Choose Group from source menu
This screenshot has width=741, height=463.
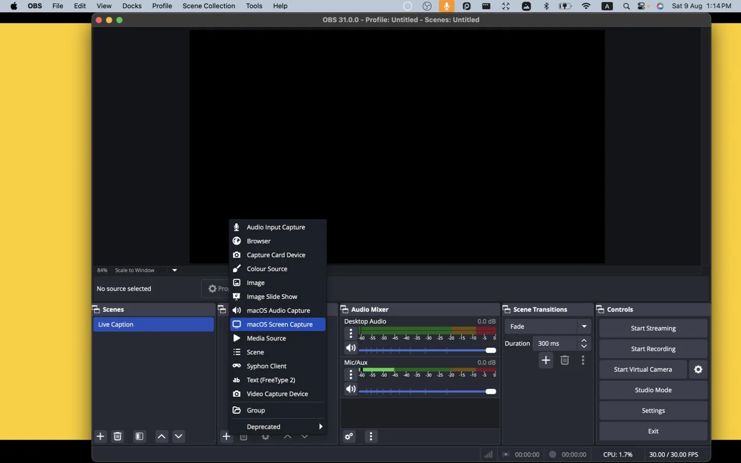[x=278, y=411]
